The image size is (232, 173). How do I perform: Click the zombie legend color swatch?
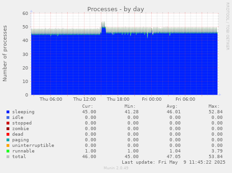(x=8, y=129)
